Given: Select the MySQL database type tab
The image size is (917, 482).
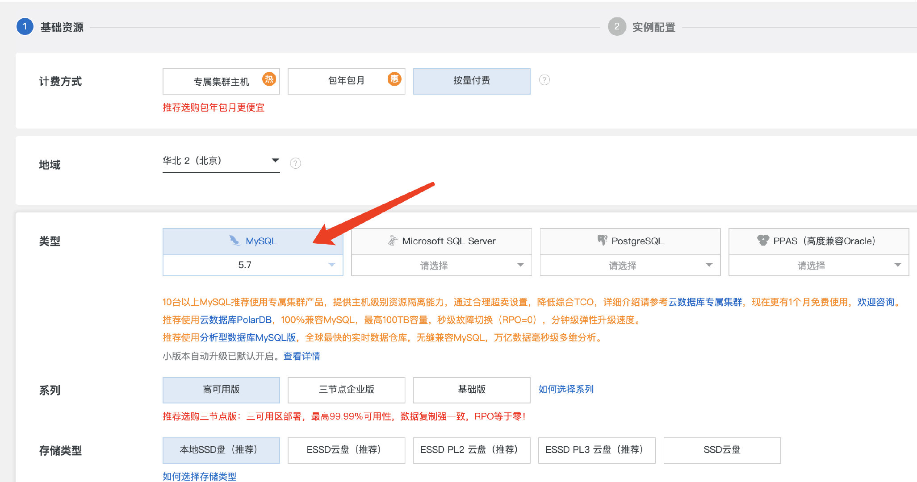Looking at the screenshot, I should (253, 241).
